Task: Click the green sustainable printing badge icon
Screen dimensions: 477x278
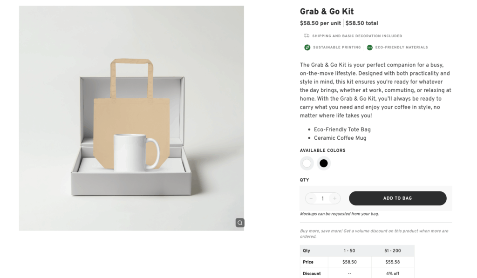Action: 306,47
